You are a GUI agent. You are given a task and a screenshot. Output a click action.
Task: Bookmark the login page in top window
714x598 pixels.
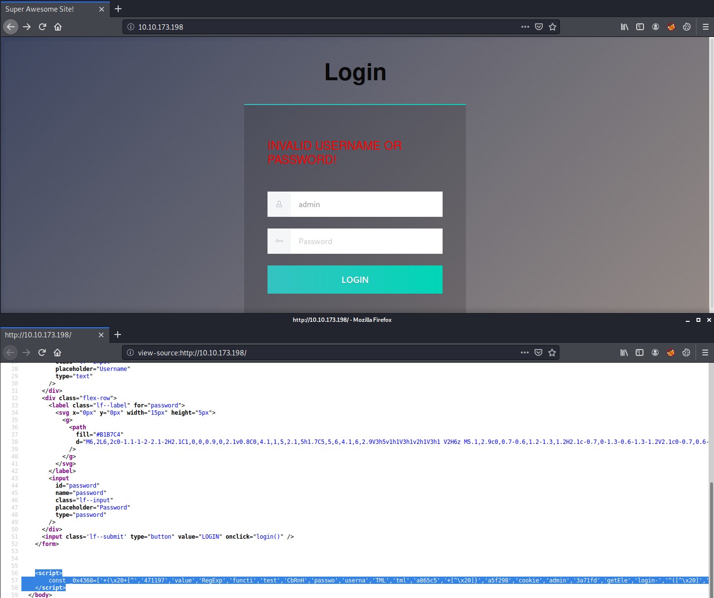[x=553, y=27]
